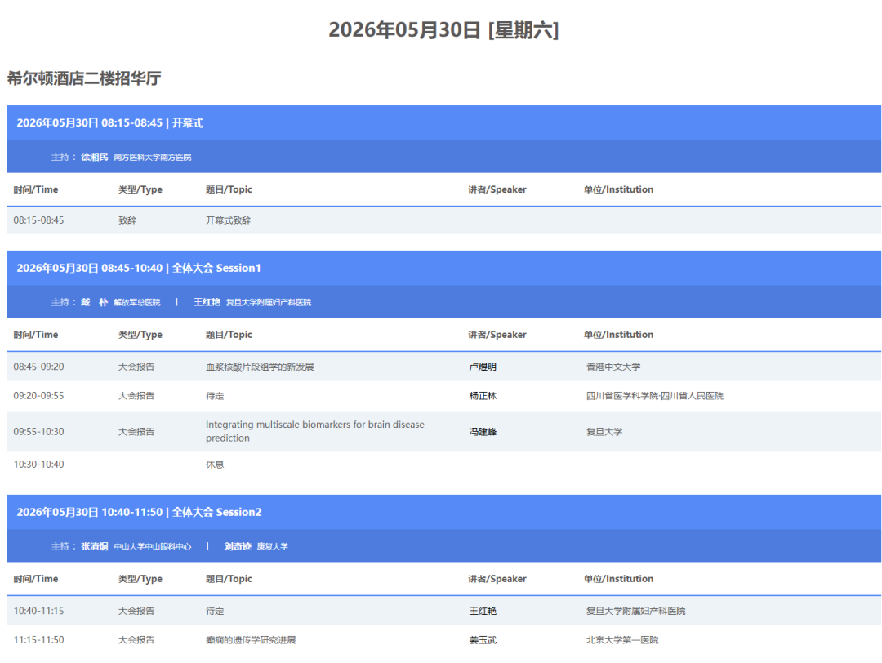
Task: Click host name 刘奇迹
Action: coord(238,546)
